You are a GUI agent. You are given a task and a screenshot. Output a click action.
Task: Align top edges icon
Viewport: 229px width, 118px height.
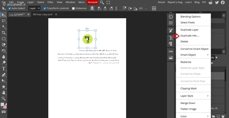click(125, 8)
